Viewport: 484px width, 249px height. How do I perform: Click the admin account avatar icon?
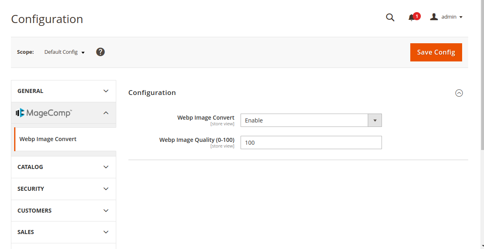click(434, 16)
